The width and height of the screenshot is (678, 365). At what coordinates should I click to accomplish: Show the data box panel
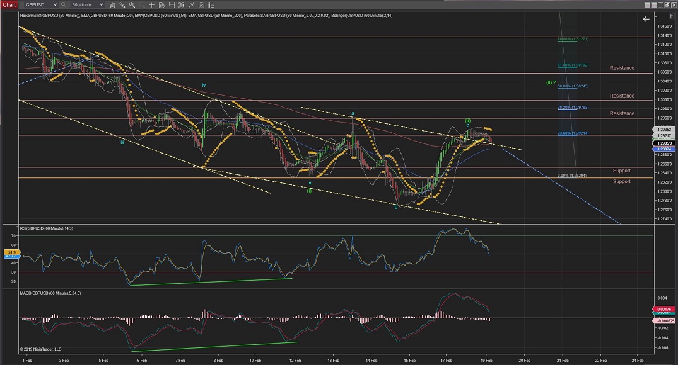(x=161, y=5)
